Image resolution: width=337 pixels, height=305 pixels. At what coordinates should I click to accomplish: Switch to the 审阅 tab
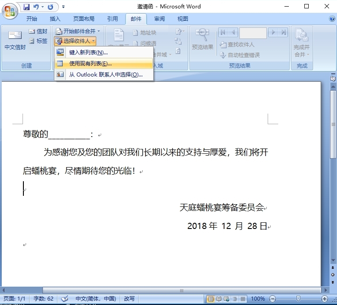[159, 19]
